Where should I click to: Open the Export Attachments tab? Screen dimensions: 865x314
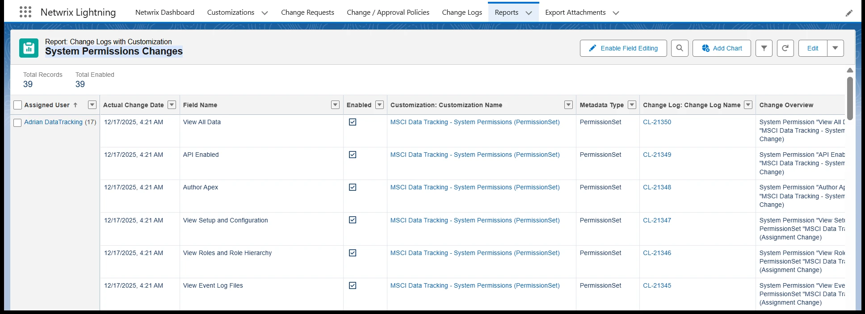(x=575, y=13)
